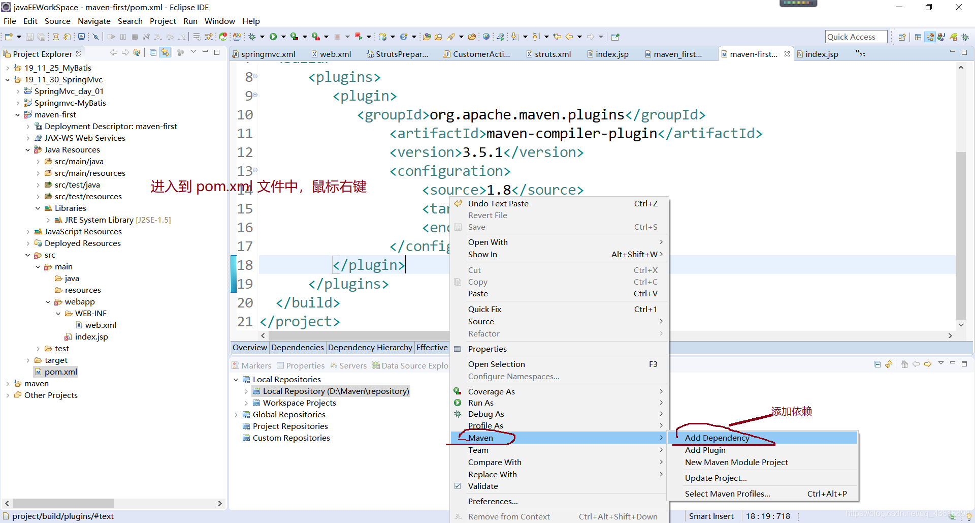Collapse the maven-first project node
Screen dimensions: 975x523
(17, 115)
